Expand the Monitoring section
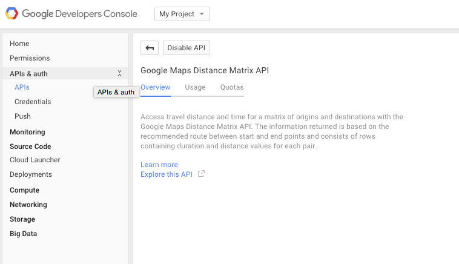This screenshot has width=459, height=264. pos(27,132)
